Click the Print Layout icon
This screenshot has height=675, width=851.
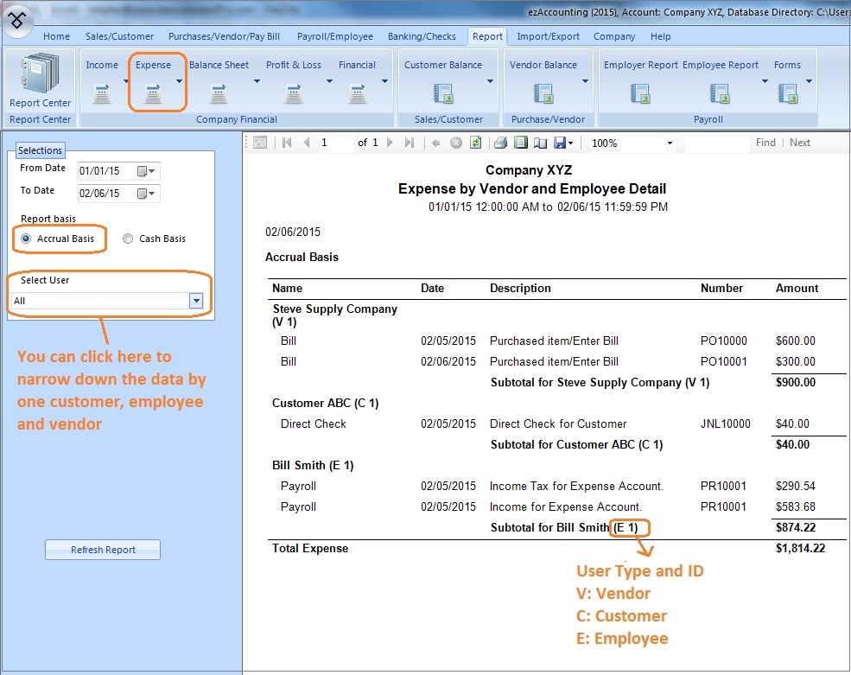(520, 143)
